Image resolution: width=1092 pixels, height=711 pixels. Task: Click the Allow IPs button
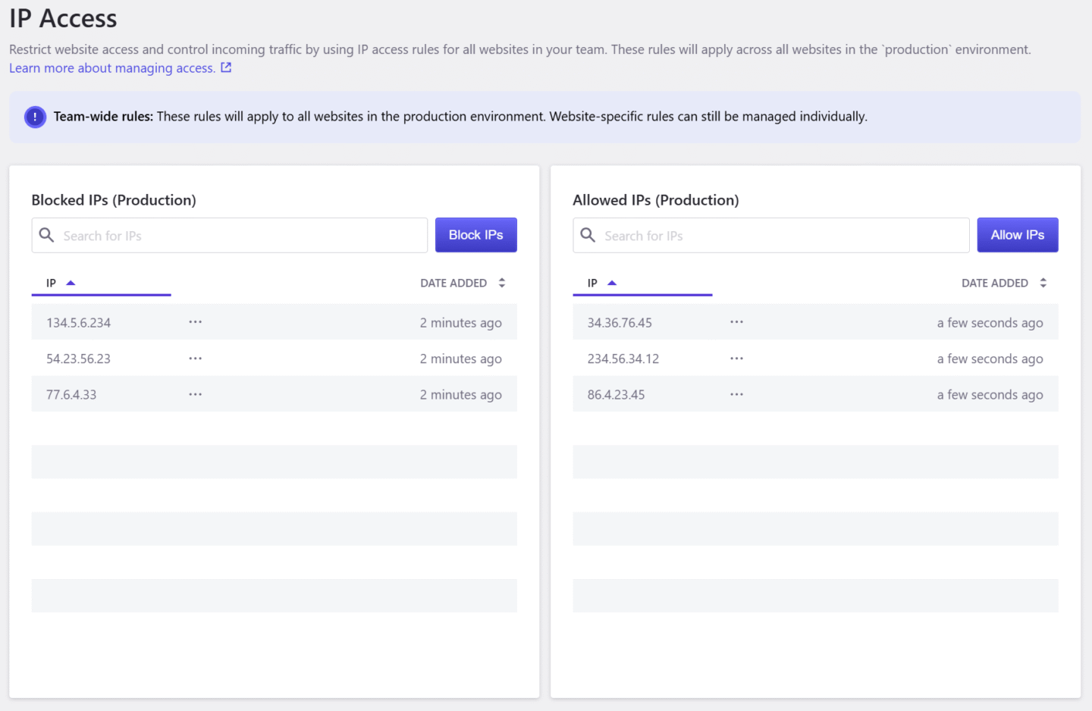pos(1018,234)
